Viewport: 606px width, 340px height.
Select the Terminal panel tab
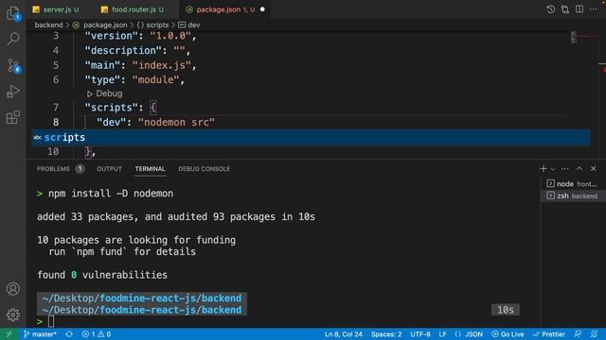point(150,169)
